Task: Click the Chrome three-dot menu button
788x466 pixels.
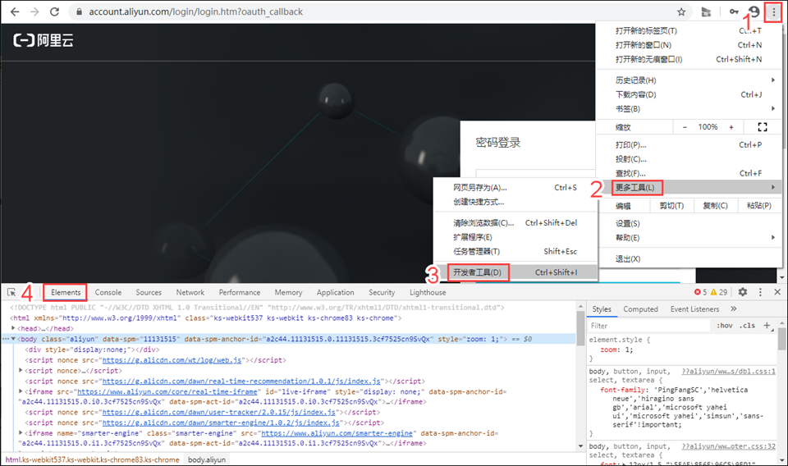Action: click(x=772, y=12)
